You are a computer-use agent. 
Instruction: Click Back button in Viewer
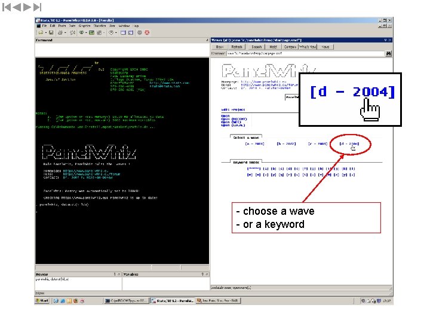(x=220, y=47)
